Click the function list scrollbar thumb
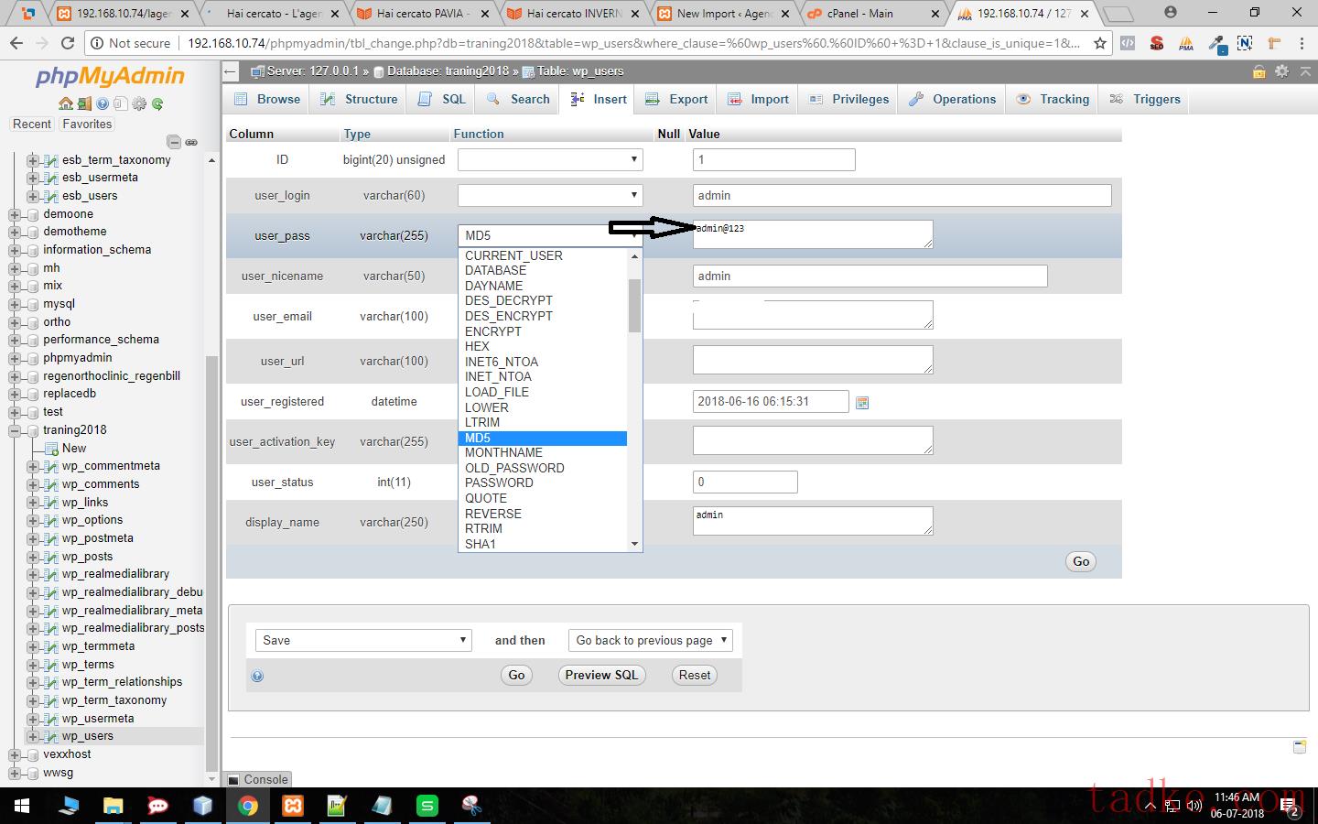This screenshot has width=1318, height=824. tap(634, 305)
